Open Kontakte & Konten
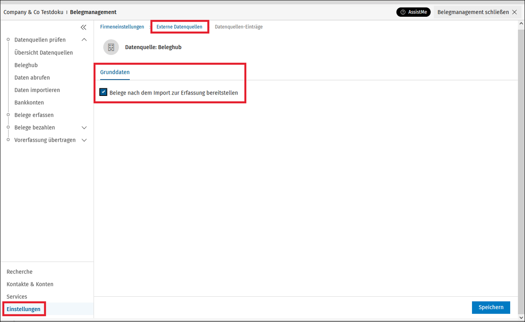This screenshot has width=525, height=322. click(30, 284)
